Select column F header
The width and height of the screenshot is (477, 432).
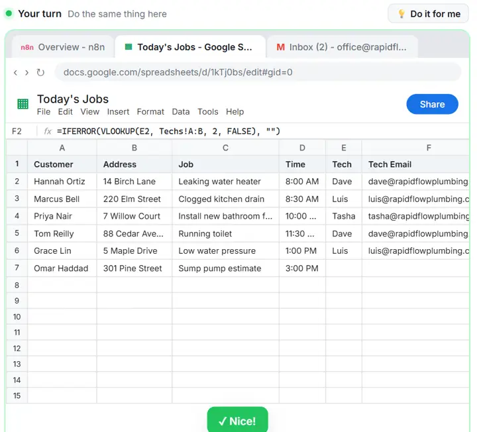[415, 148]
